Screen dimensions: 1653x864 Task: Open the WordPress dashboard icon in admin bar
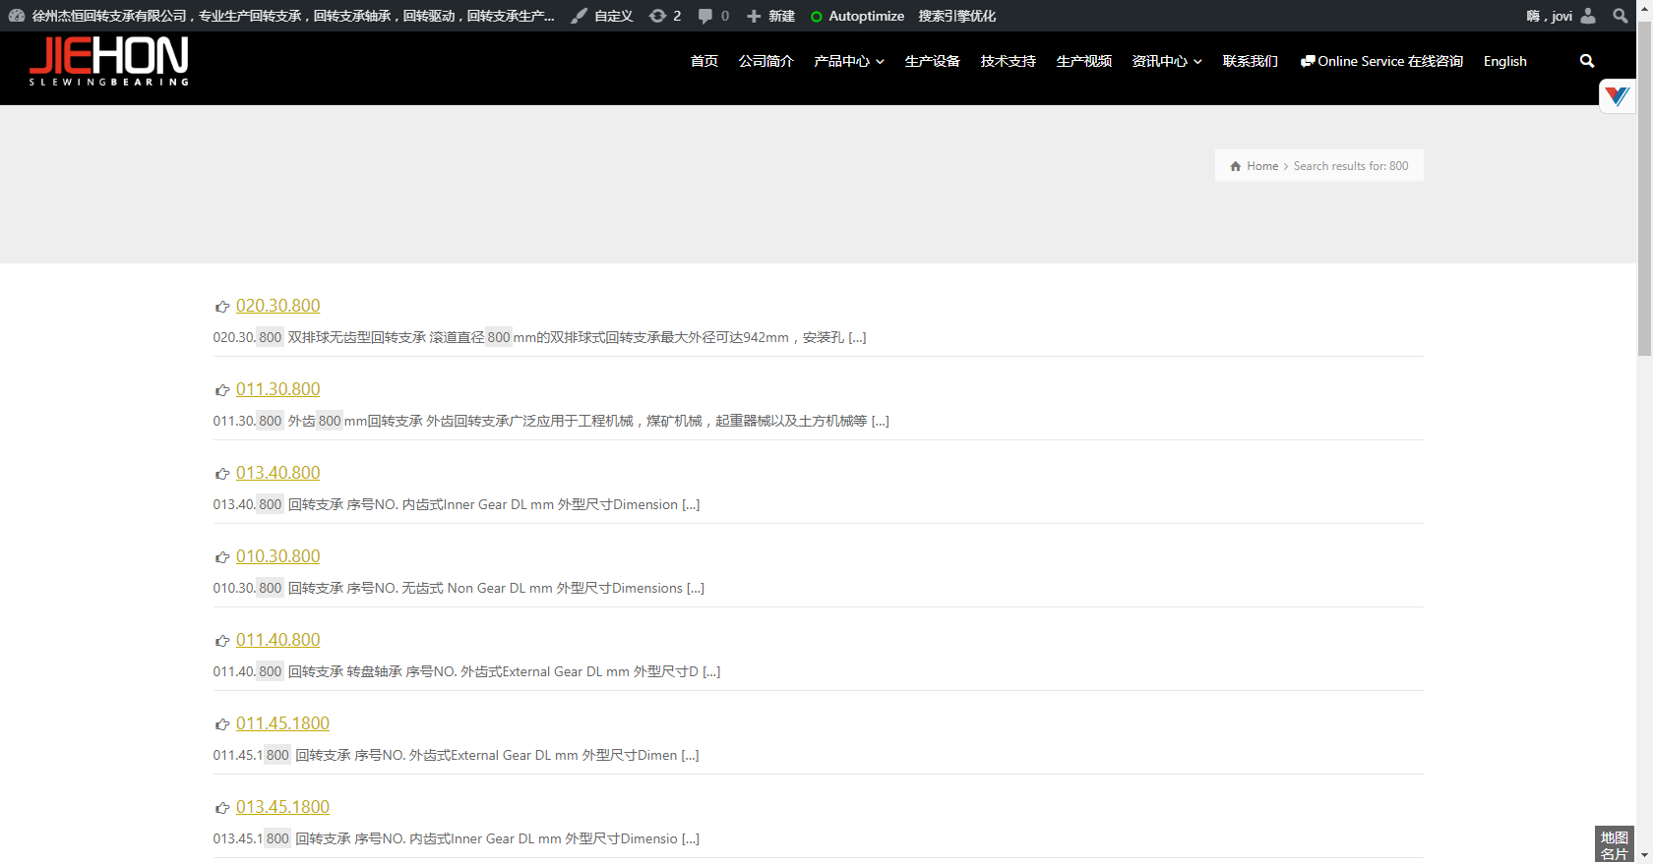(17, 16)
